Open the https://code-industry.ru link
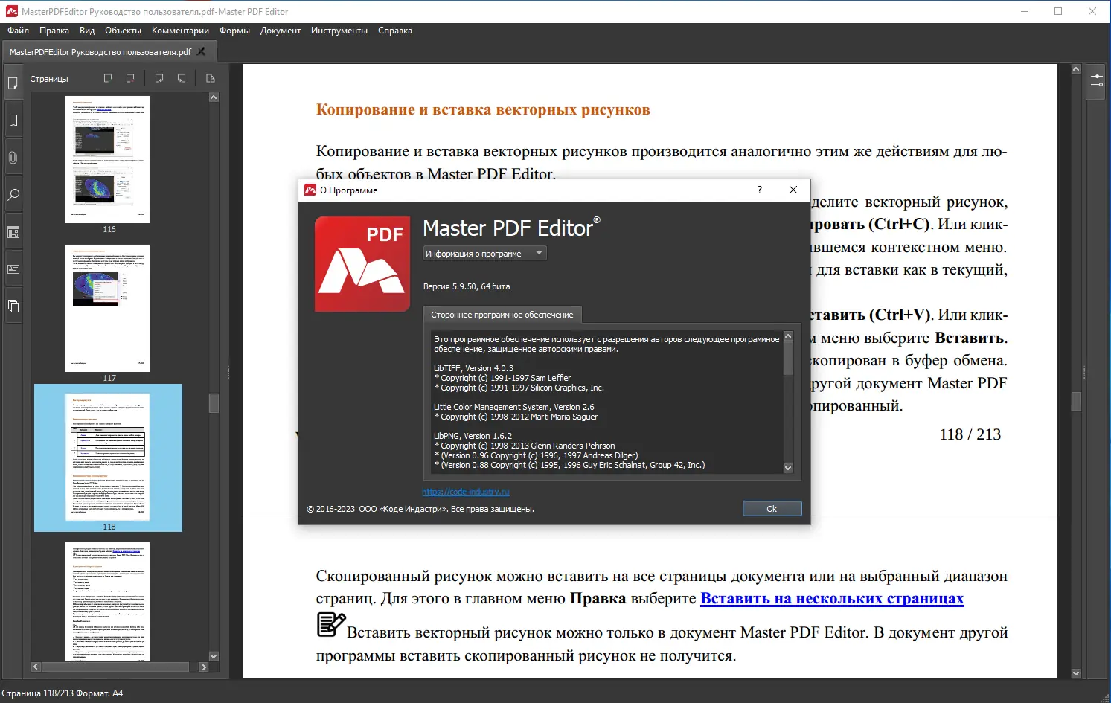Viewport: 1111px width, 703px height. pos(466,492)
